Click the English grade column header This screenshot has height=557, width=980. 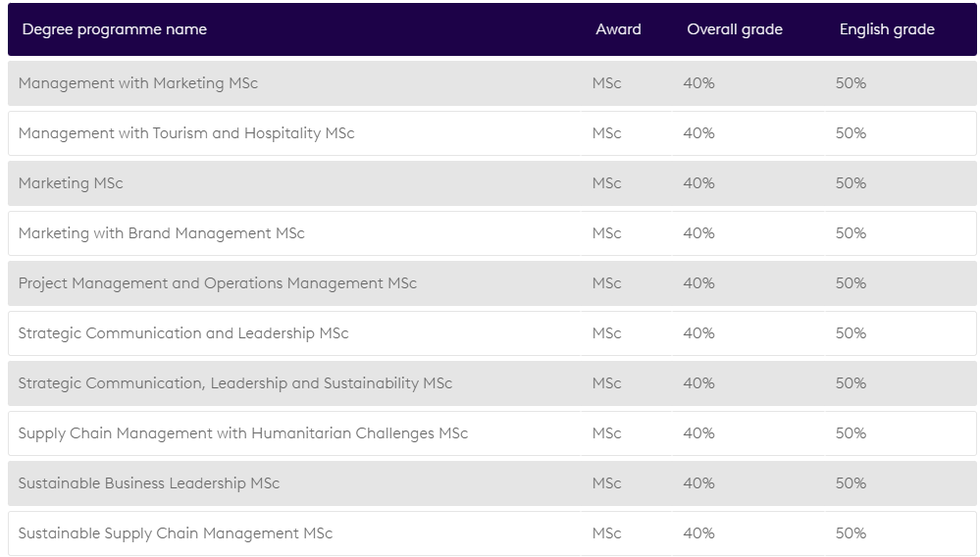point(886,29)
